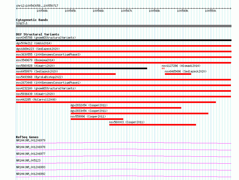Click the 100544k ruler tick label
This screenshot has height=180, width=239.
[x=42, y=11]
